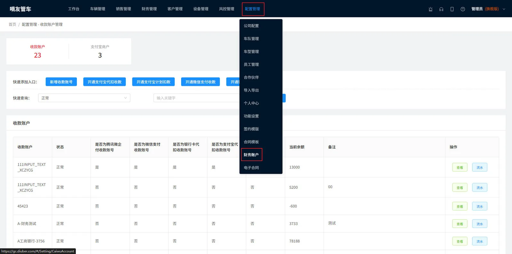The image size is (512, 254).
Task: Click the question mark help icon
Action: pos(463,9)
